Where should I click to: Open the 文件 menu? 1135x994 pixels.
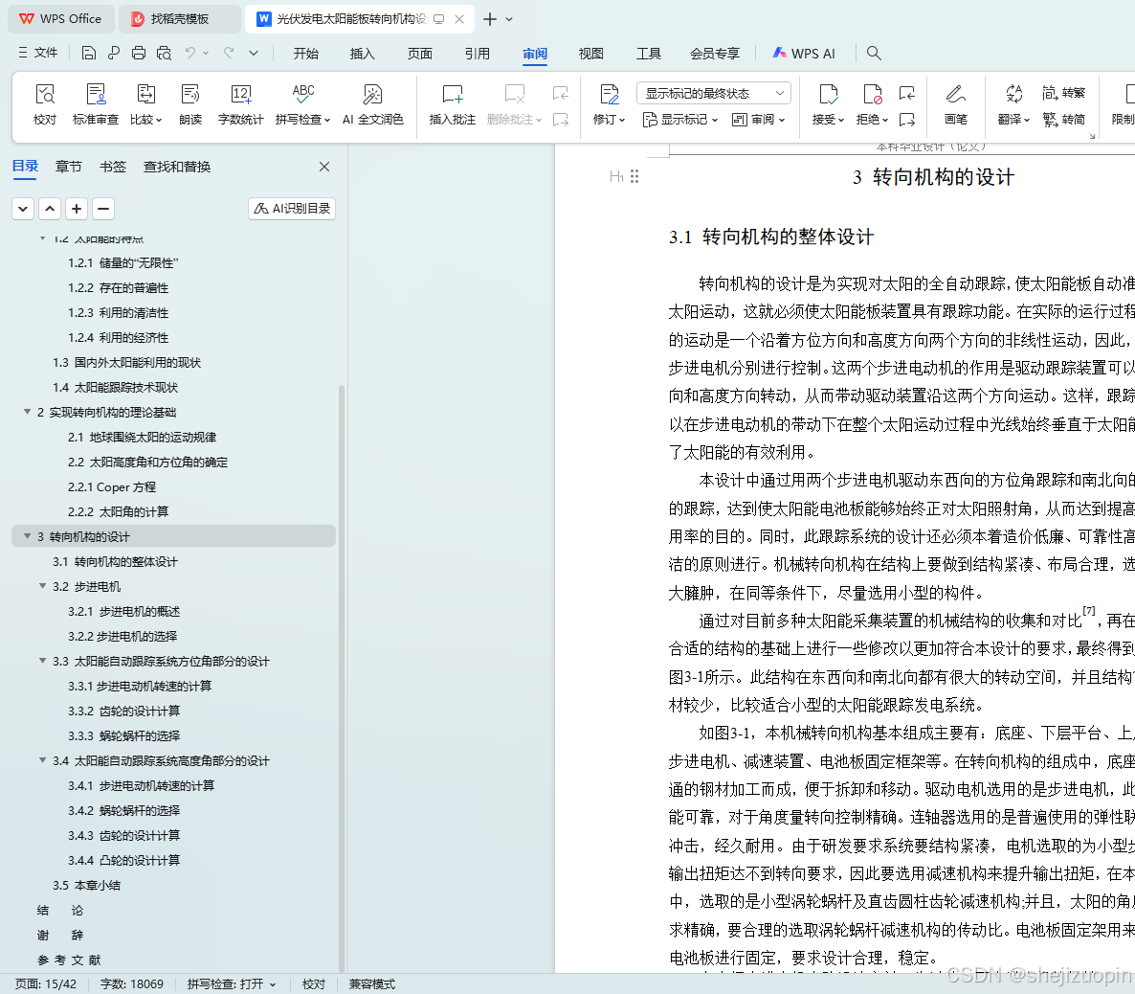tap(37, 53)
